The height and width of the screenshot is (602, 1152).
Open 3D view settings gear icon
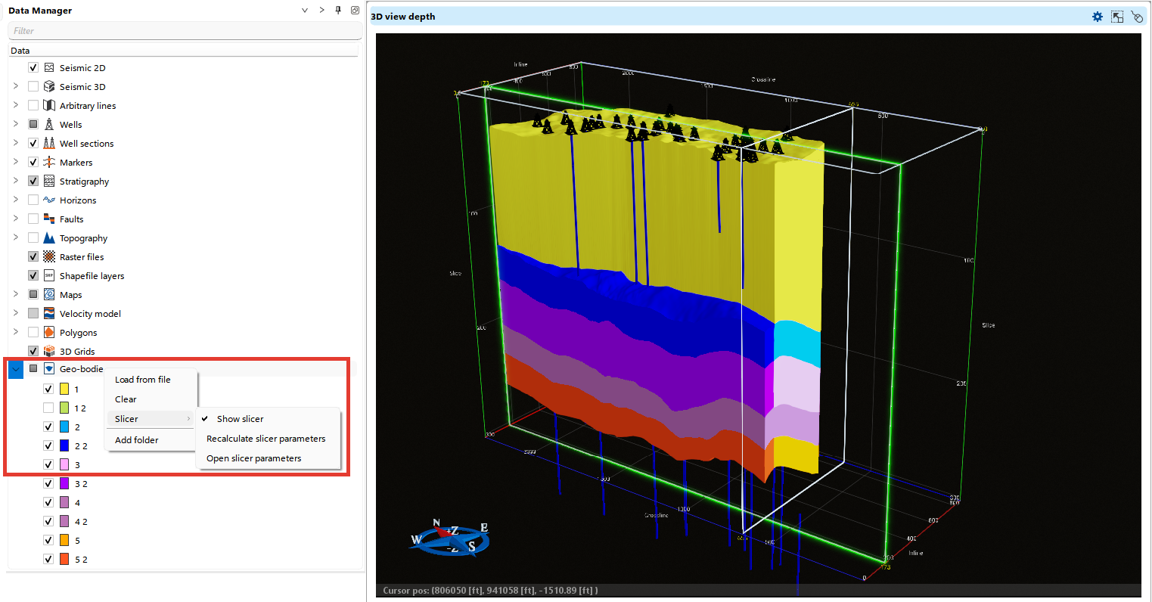coord(1097,17)
